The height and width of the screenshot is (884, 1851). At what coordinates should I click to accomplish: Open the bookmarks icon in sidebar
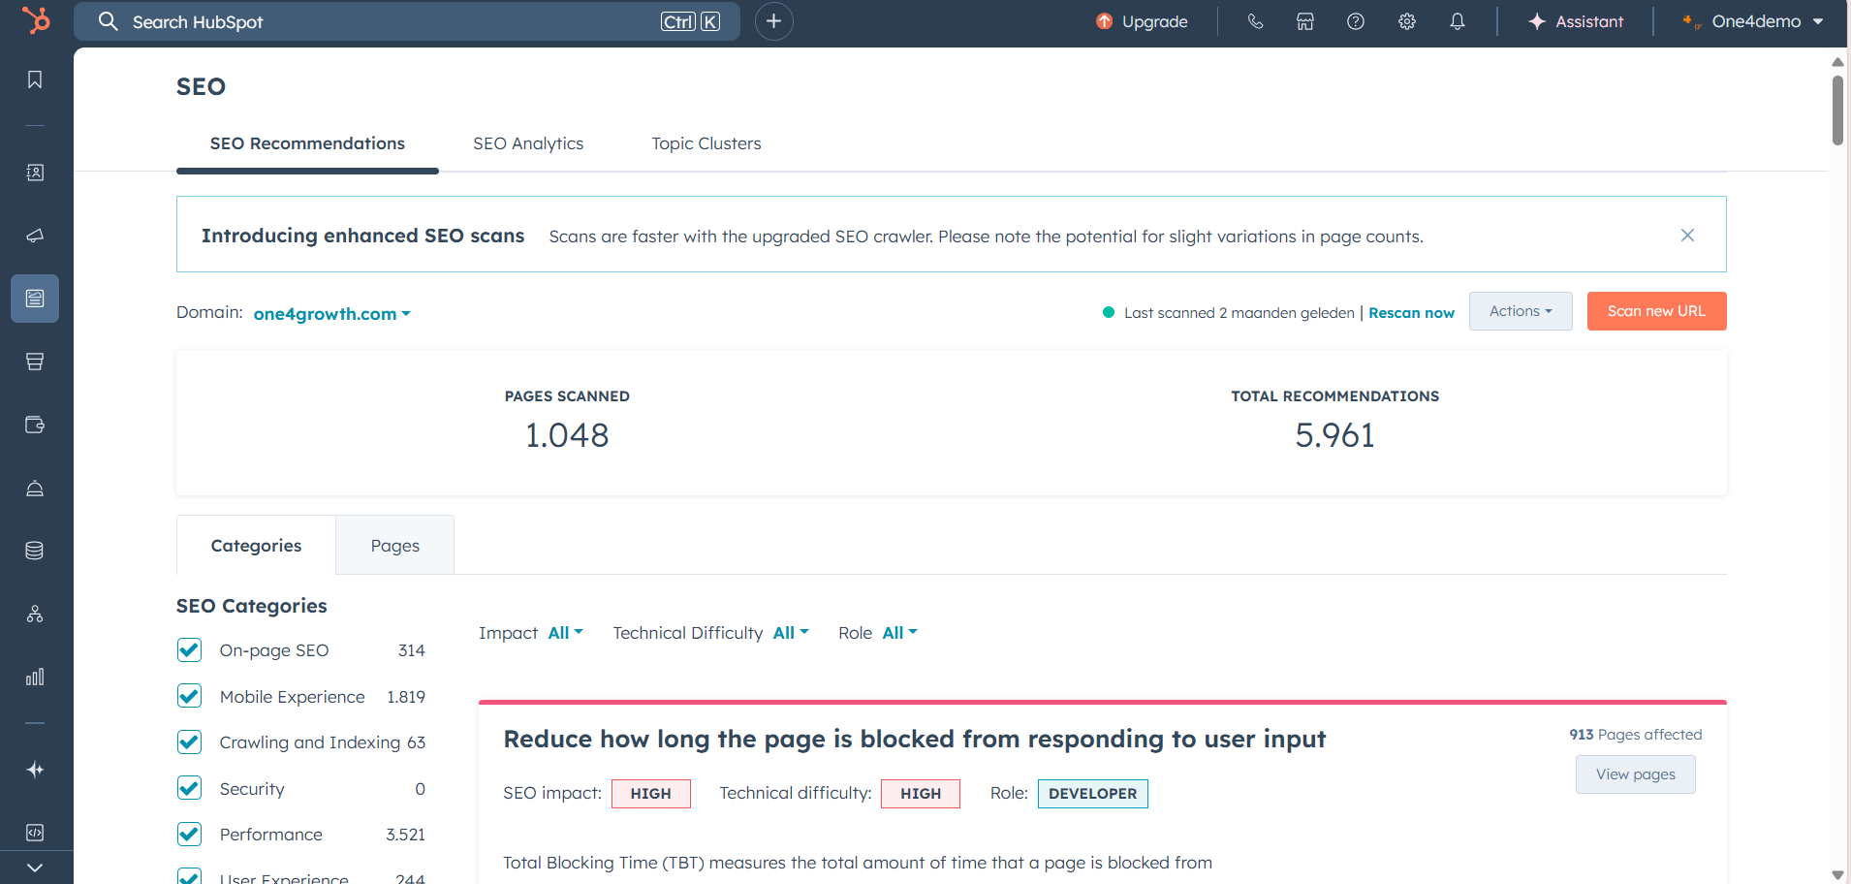pos(35,79)
